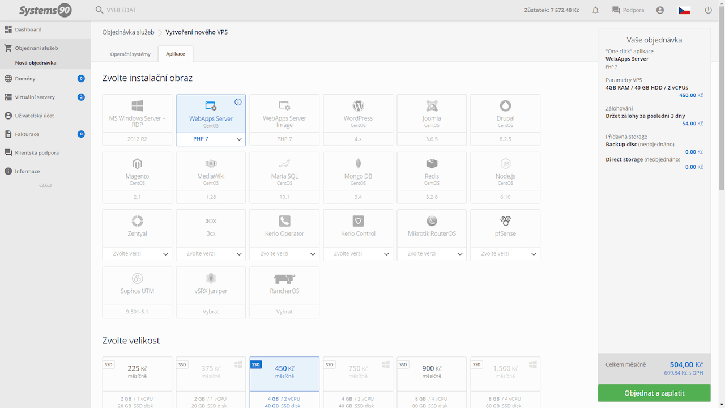
Task: Select the RancherOS icon
Action: pyautogui.click(x=284, y=278)
